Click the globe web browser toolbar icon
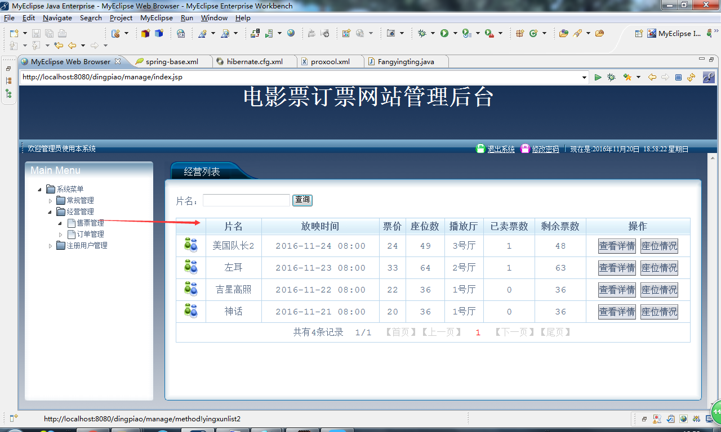 [x=291, y=33]
